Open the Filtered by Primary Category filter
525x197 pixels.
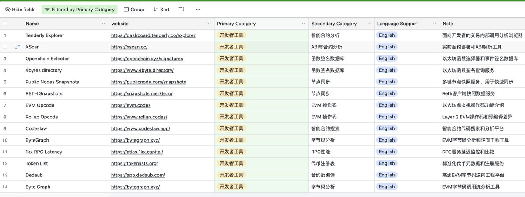click(x=80, y=9)
